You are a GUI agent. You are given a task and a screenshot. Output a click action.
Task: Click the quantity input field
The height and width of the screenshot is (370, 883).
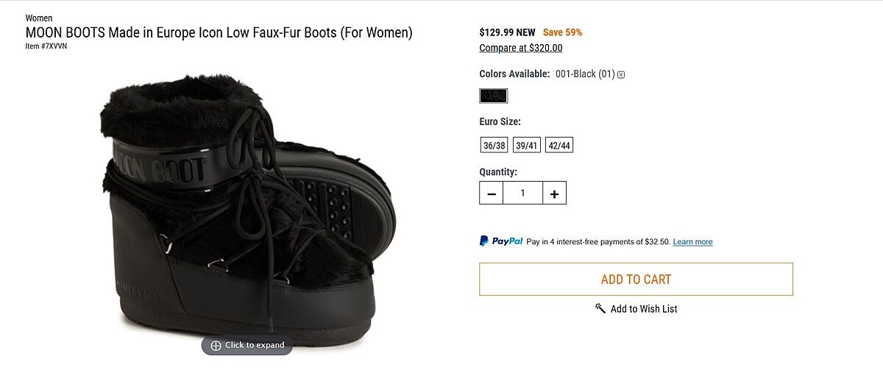(x=523, y=193)
